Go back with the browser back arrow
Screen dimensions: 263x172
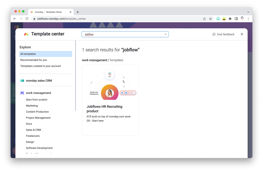click(x=15, y=18)
